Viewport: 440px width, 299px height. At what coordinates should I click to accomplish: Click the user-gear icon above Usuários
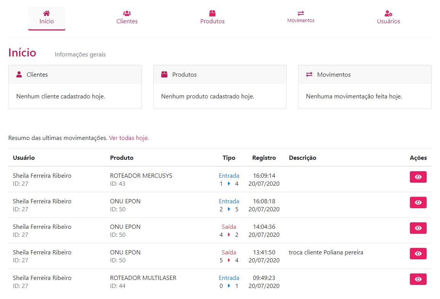point(389,13)
